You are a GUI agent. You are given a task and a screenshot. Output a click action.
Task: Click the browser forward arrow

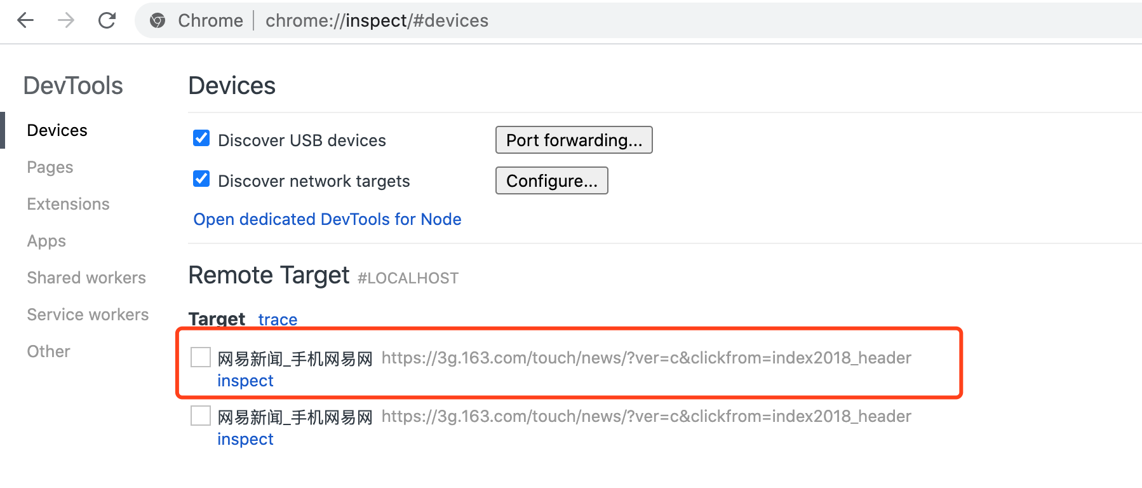point(66,21)
